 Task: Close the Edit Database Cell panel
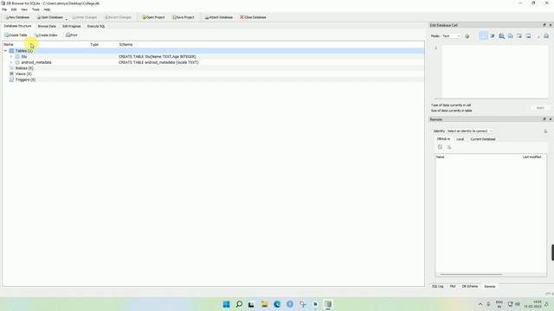(551, 25)
